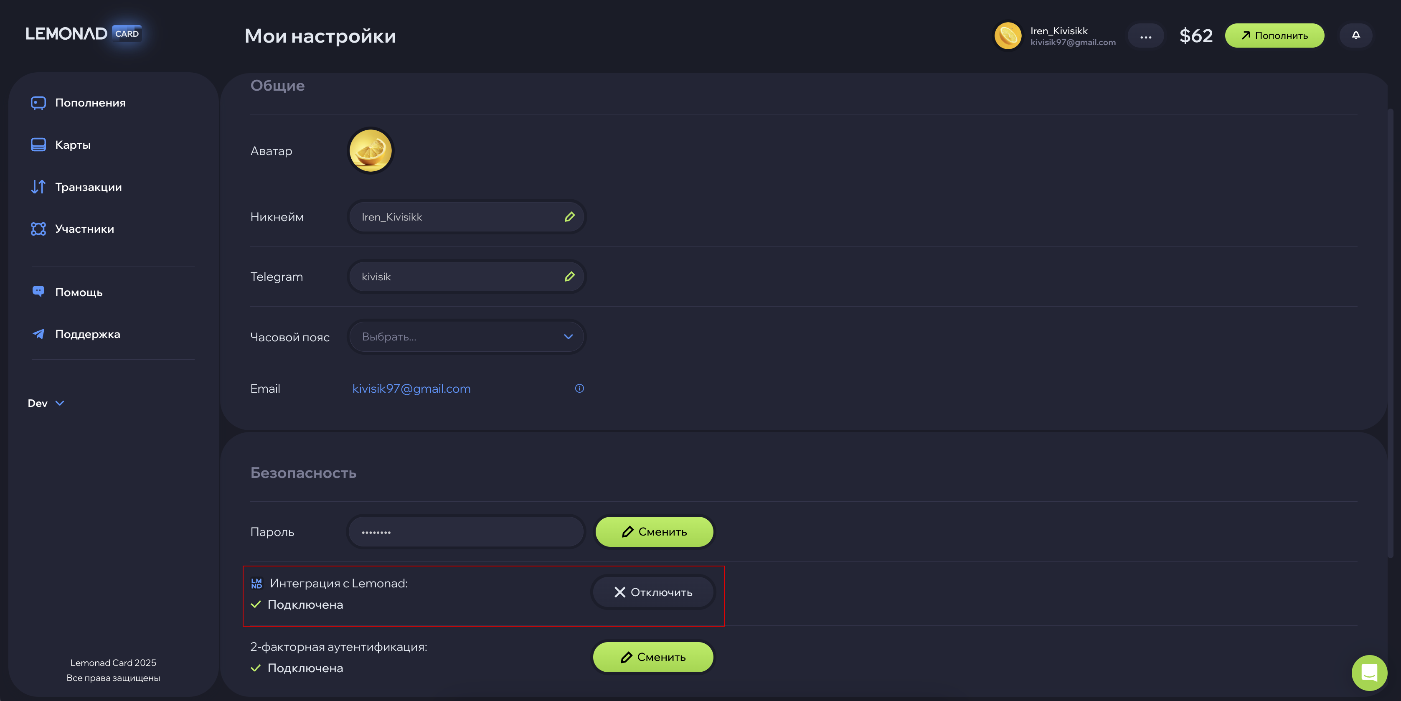The image size is (1401, 701).
Task: Click the kivisik97@gmail.com email link
Action: pos(411,388)
